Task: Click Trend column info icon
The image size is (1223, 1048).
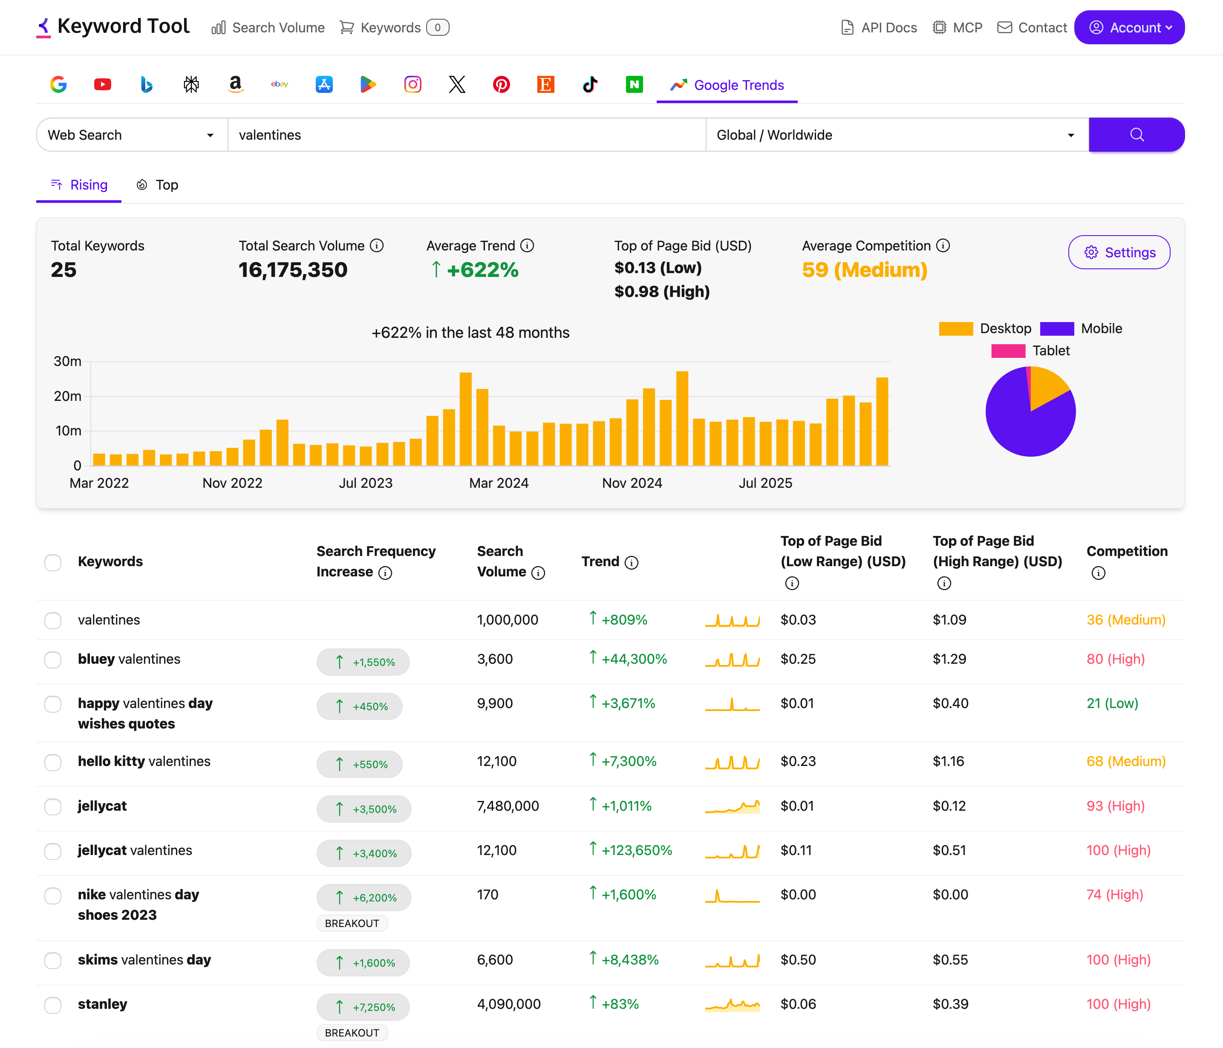Action: 632,562
